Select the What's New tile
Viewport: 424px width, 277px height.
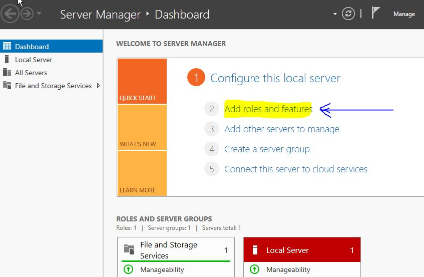(142, 127)
